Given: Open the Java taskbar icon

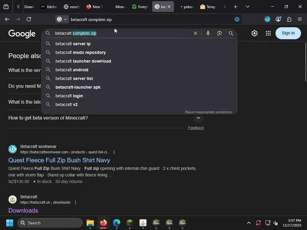Looking at the screenshot, I should click(143, 223).
